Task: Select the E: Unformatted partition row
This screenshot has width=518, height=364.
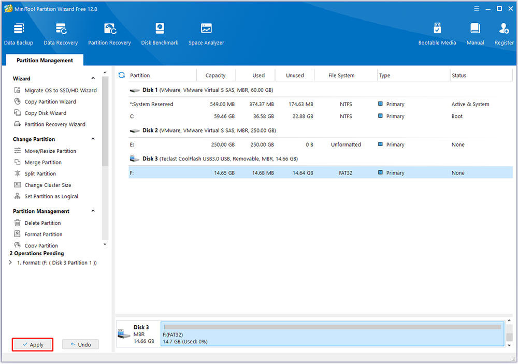Action: 321,144
